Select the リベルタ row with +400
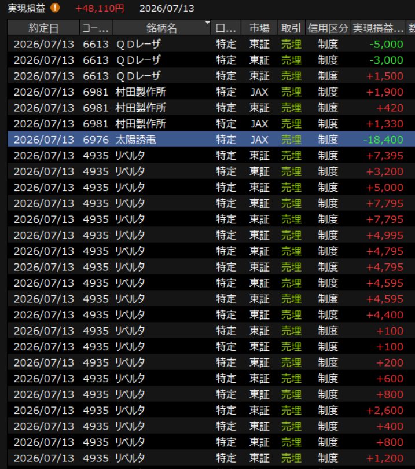Screen dimensions: 415x469 [211, 426]
